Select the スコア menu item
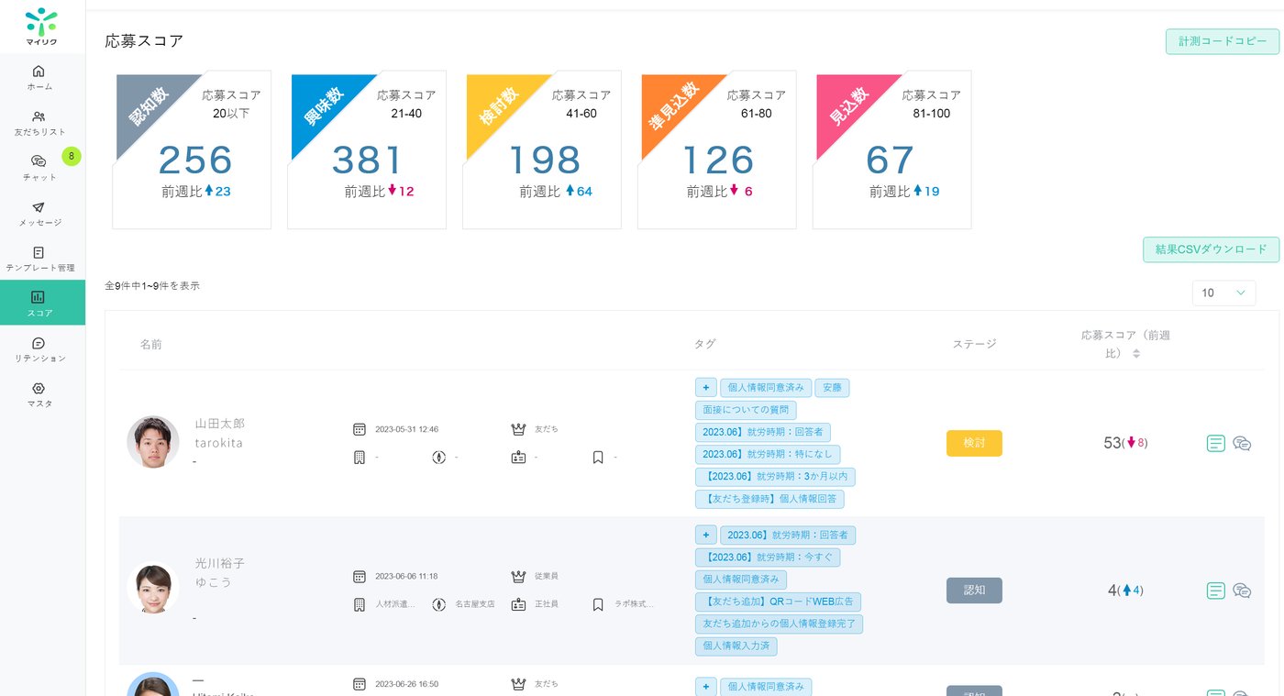Image resolution: width=1284 pixels, height=696 pixels. (x=42, y=303)
